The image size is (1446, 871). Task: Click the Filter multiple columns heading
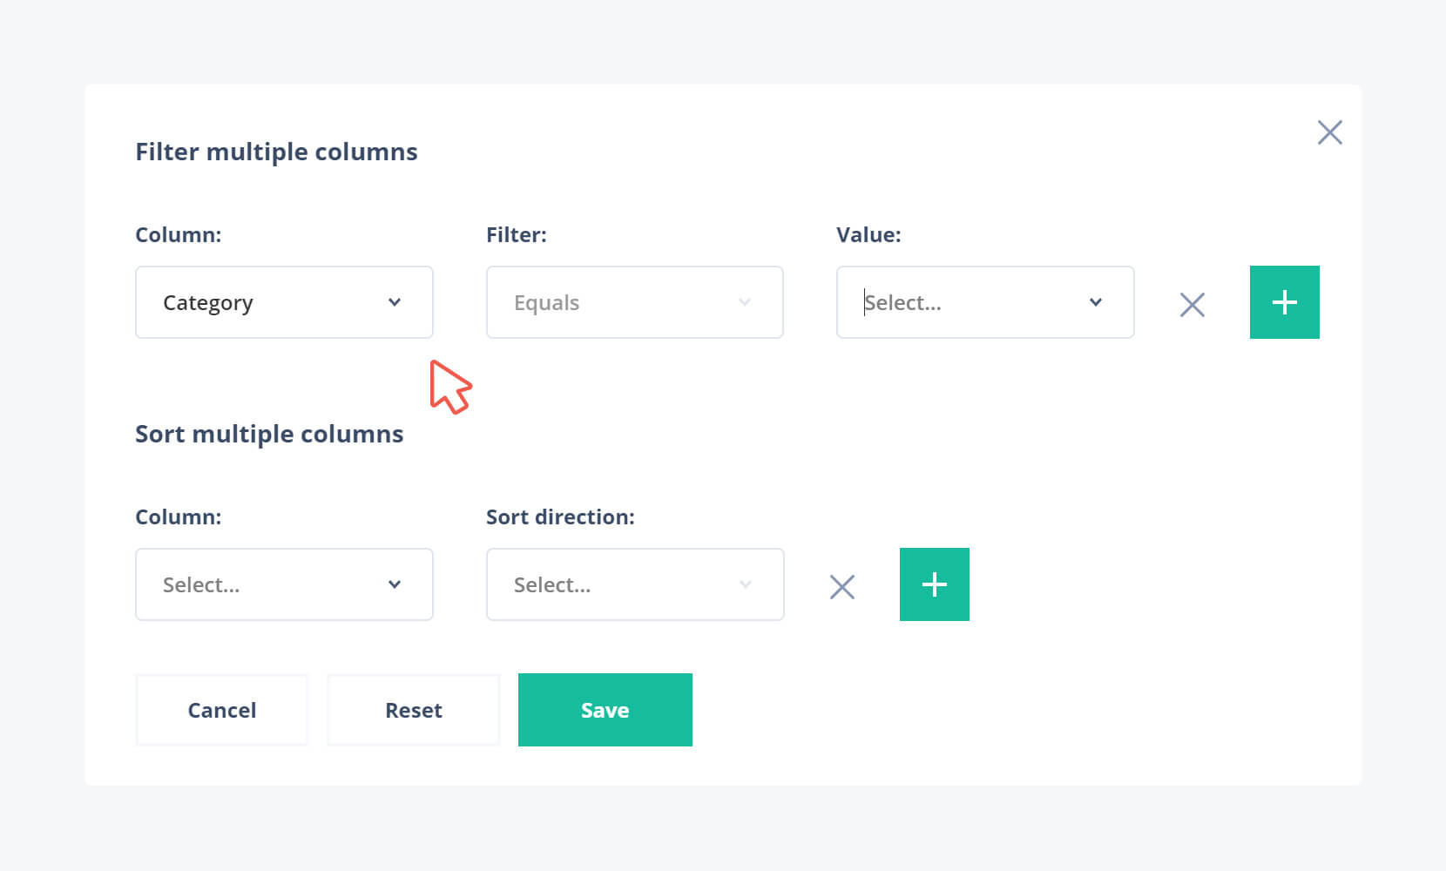coord(276,152)
